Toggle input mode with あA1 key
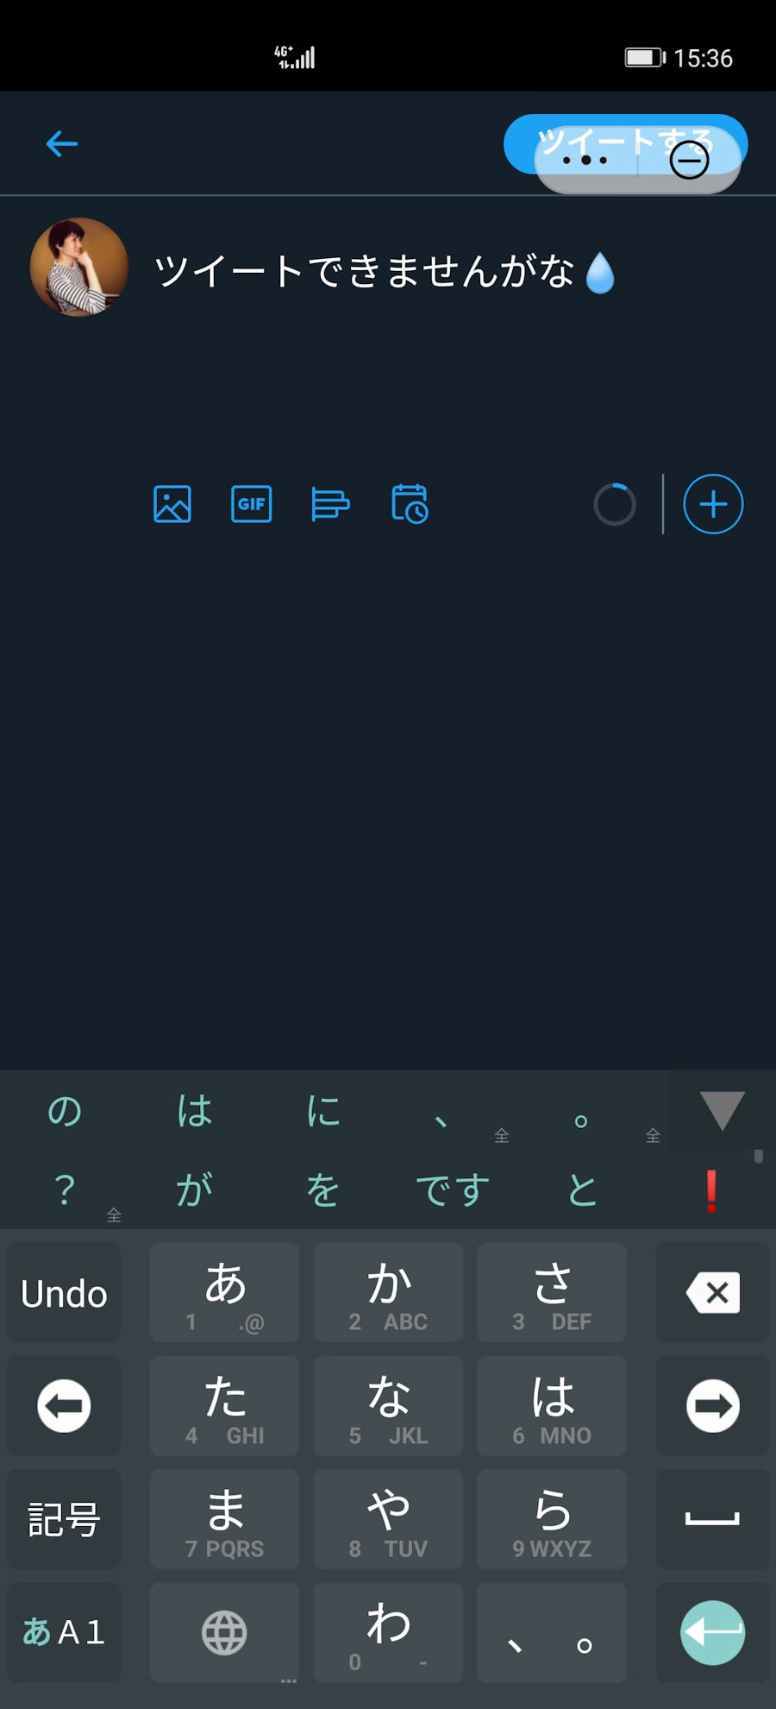 click(x=64, y=1632)
